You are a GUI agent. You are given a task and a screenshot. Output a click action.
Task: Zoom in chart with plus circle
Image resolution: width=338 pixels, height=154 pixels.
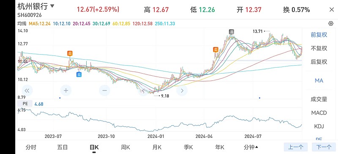[66, 91]
